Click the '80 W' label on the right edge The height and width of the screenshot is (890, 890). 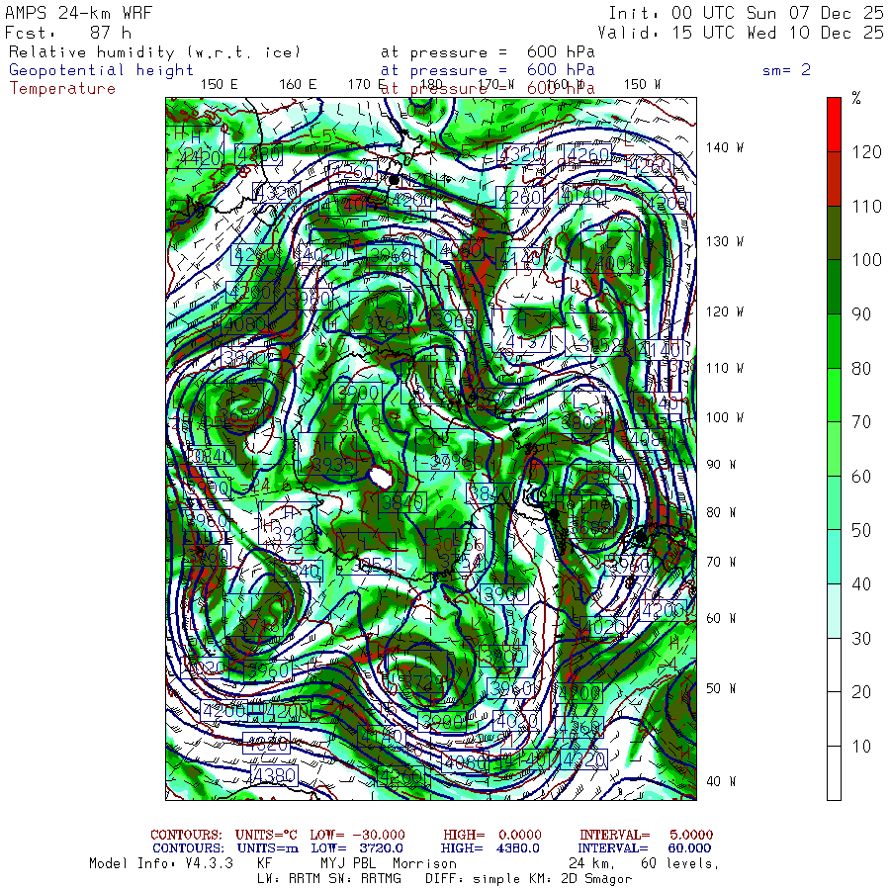click(721, 512)
